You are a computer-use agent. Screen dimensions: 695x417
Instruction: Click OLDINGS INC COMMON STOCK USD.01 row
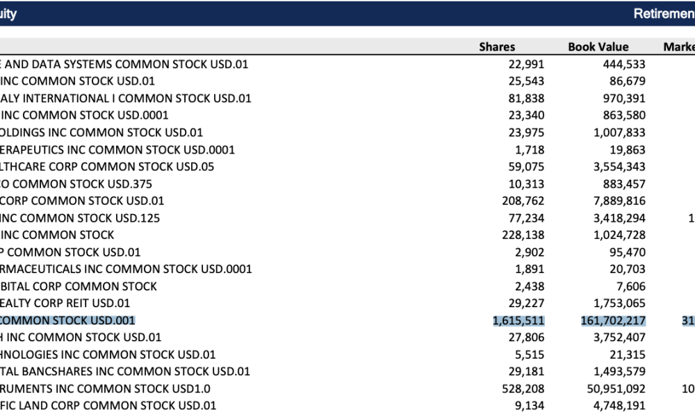[x=101, y=133]
